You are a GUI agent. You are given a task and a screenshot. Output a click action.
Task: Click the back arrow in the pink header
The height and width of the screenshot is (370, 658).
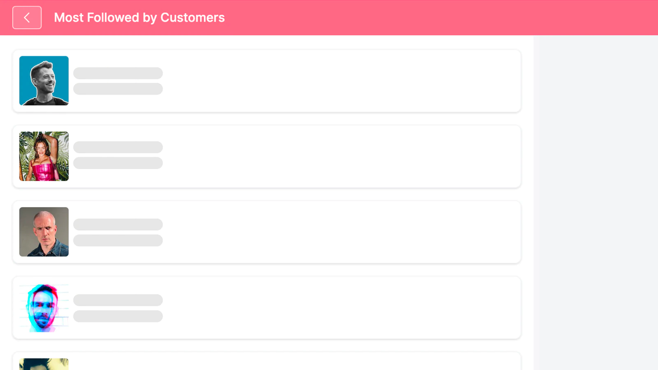[27, 17]
